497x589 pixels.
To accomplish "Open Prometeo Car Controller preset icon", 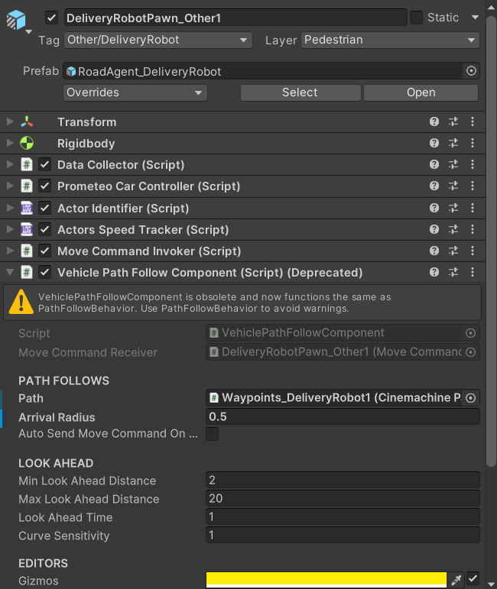I will click(453, 186).
